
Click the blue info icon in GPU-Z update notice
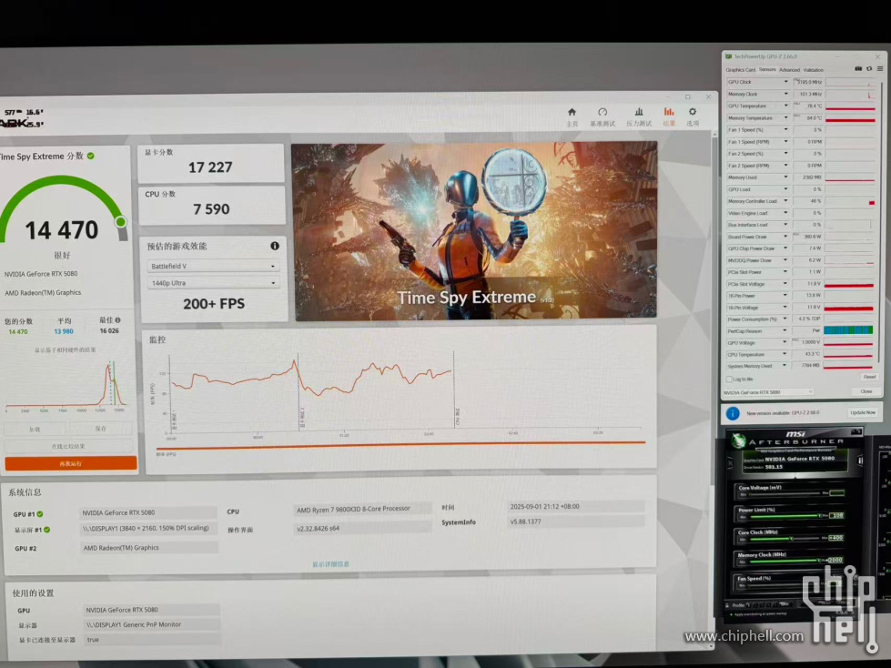[733, 413]
